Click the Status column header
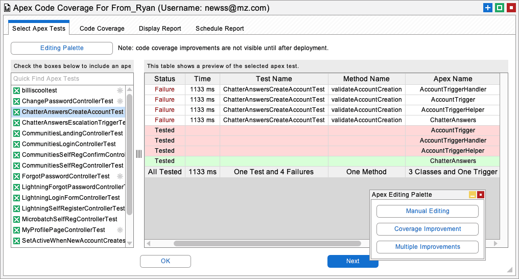This screenshot has width=519, height=279. pyautogui.click(x=164, y=79)
